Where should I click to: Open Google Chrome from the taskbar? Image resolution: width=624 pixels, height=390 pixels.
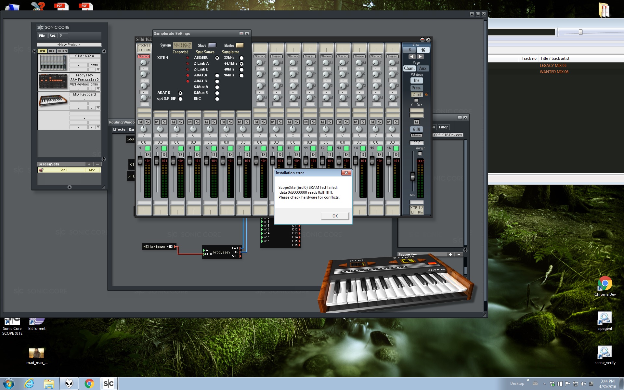(x=89, y=384)
